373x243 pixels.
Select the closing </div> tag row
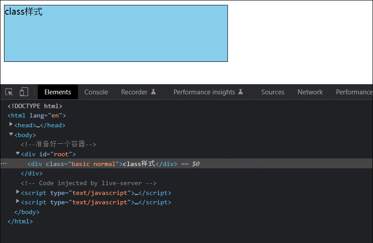[x=32, y=173]
